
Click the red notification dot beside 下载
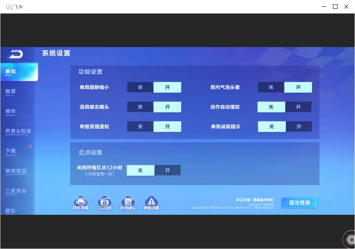pyautogui.click(x=30, y=146)
